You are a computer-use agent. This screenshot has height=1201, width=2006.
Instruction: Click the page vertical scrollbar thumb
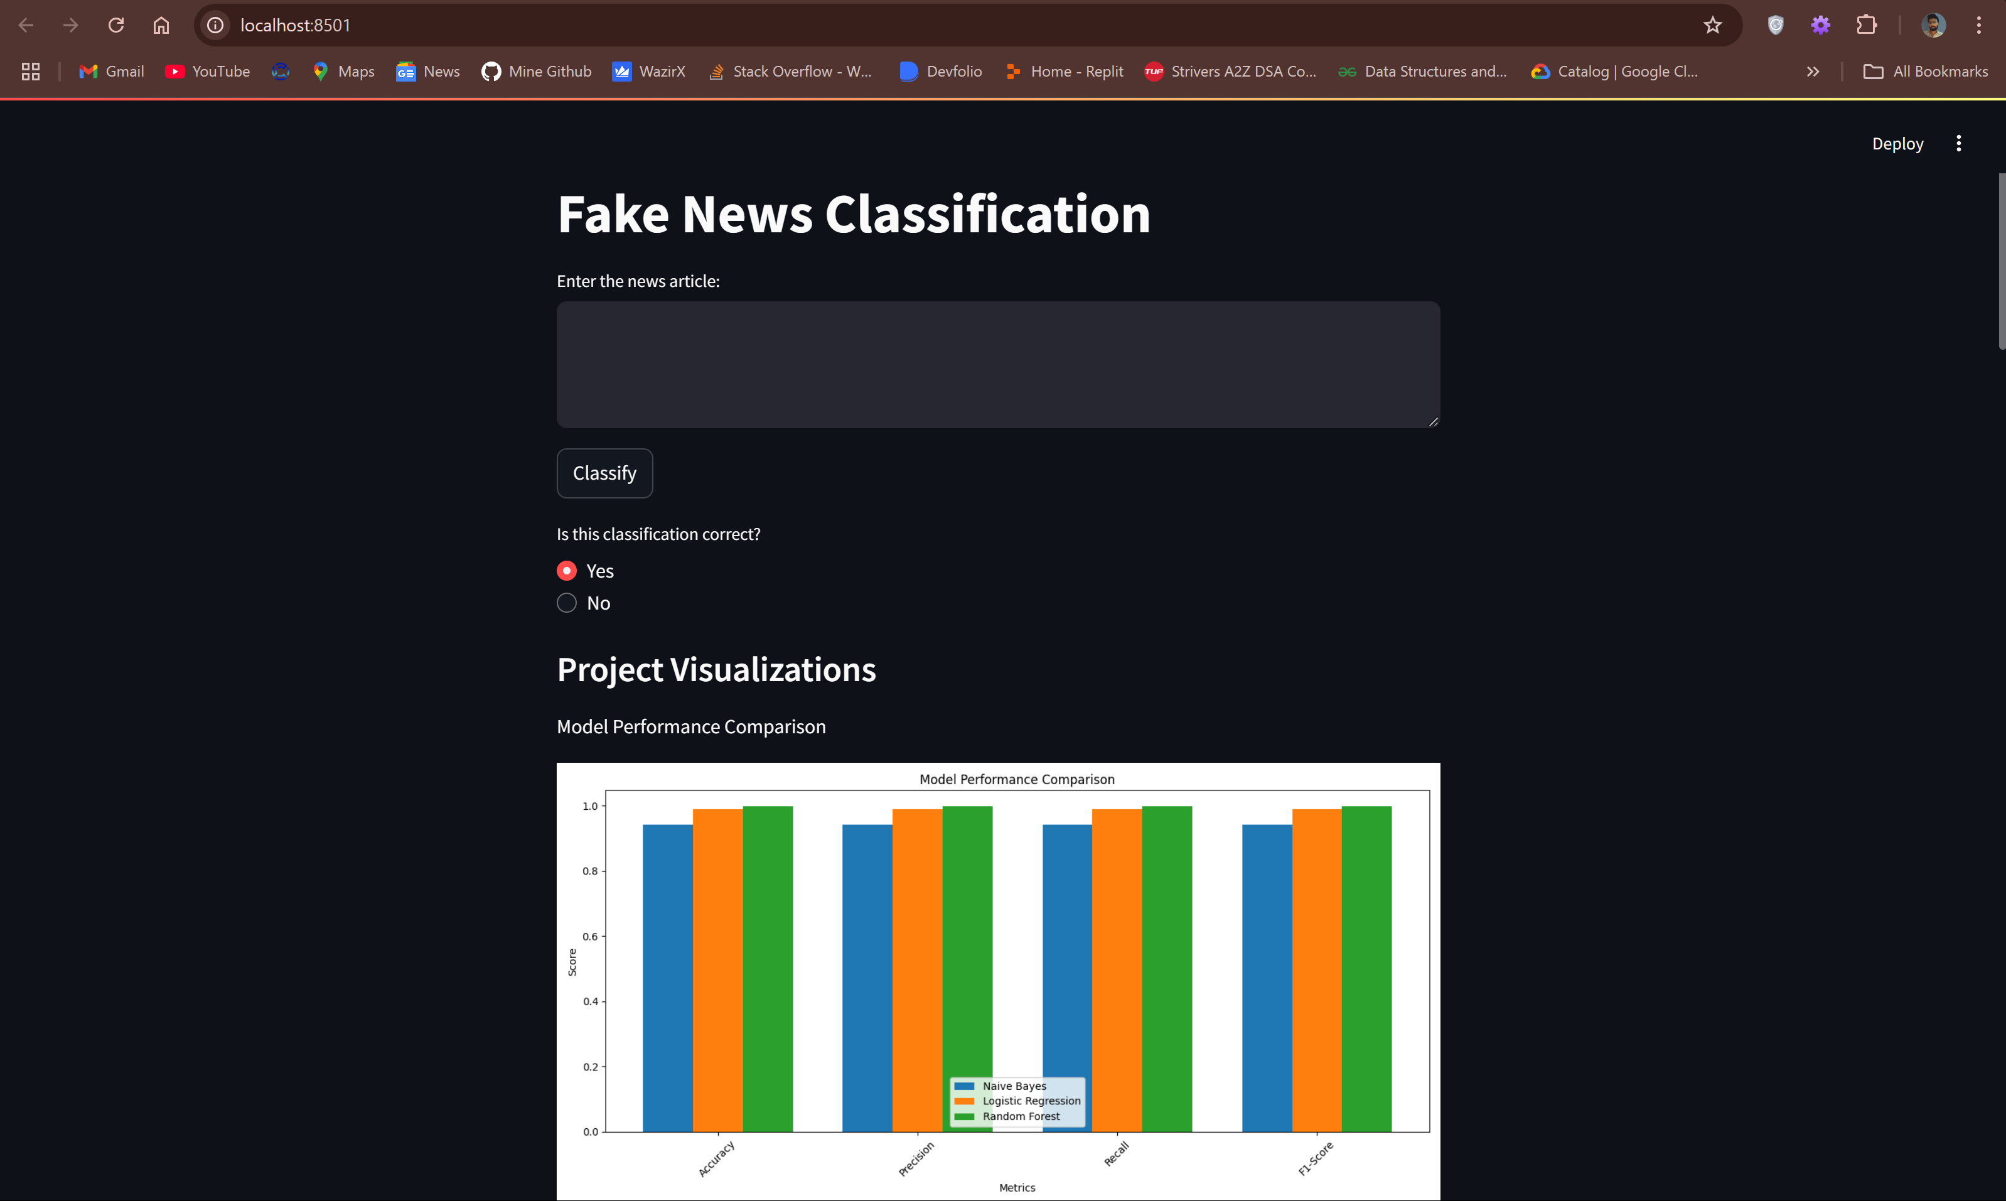(2001, 261)
